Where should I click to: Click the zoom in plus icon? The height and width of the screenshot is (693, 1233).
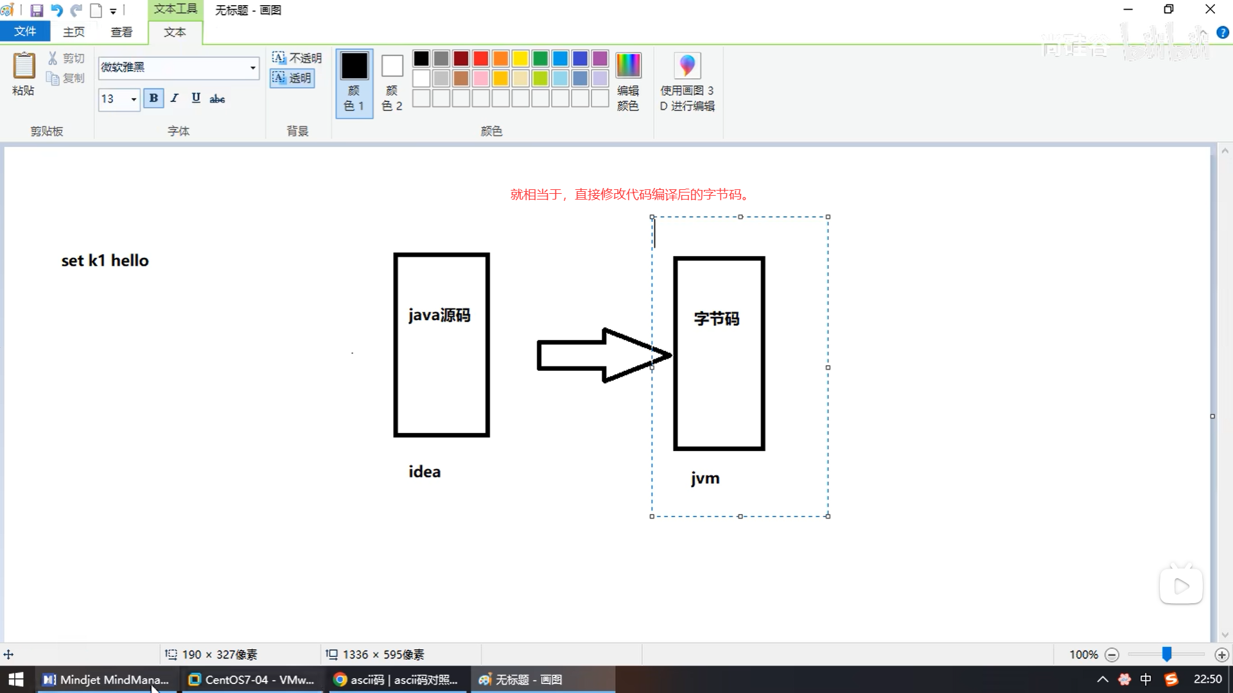click(x=1221, y=654)
